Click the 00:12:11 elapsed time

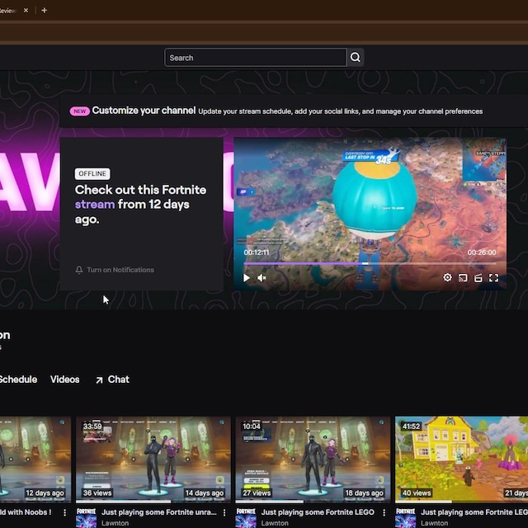pyautogui.click(x=257, y=252)
